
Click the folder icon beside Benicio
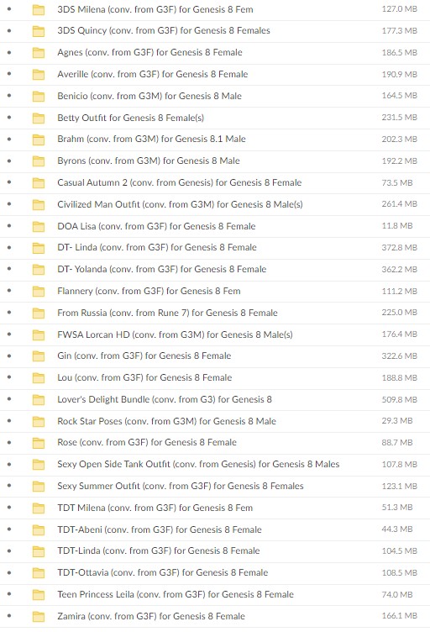point(39,97)
